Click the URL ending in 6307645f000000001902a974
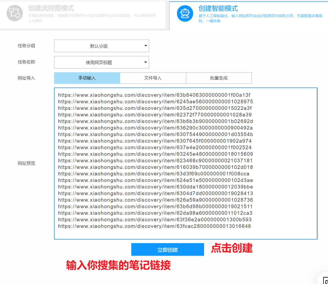The image size is (328, 284). tap(155, 141)
